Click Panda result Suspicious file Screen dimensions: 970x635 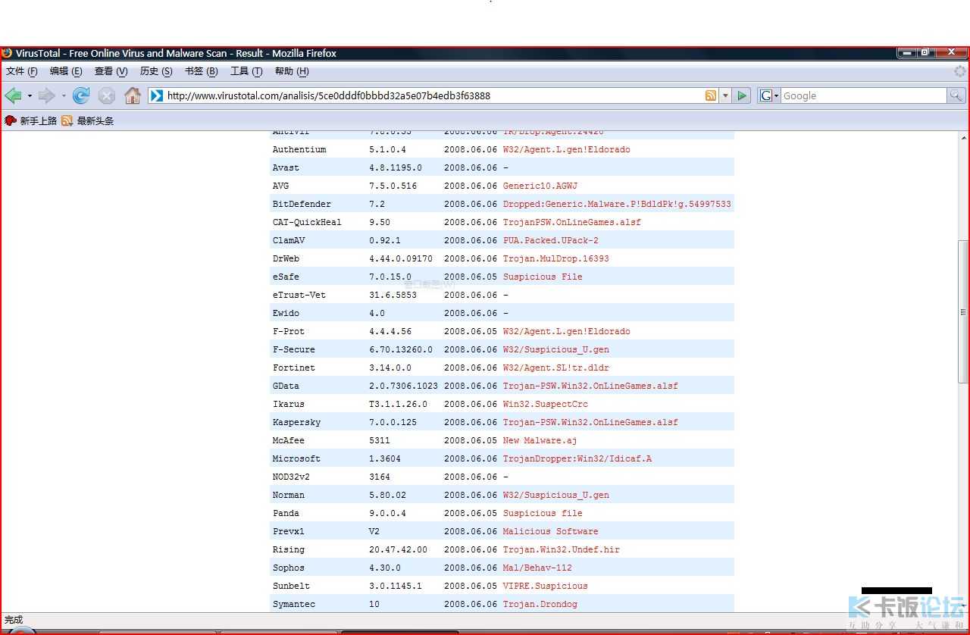click(x=543, y=513)
